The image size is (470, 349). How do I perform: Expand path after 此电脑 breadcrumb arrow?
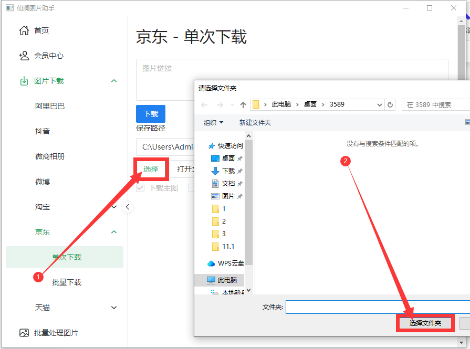[297, 104]
